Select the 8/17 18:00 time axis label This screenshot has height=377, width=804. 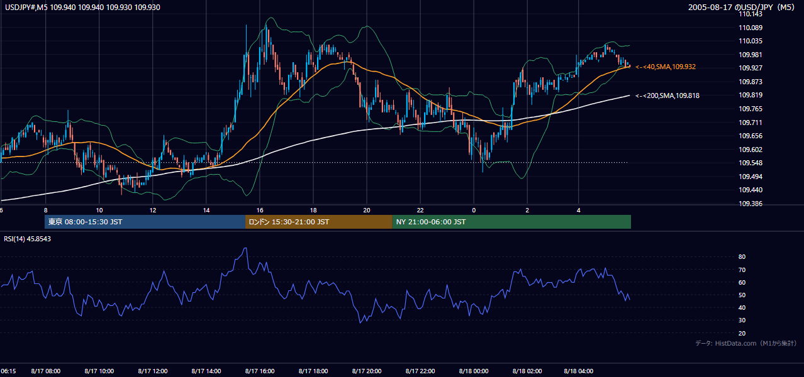(313, 371)
